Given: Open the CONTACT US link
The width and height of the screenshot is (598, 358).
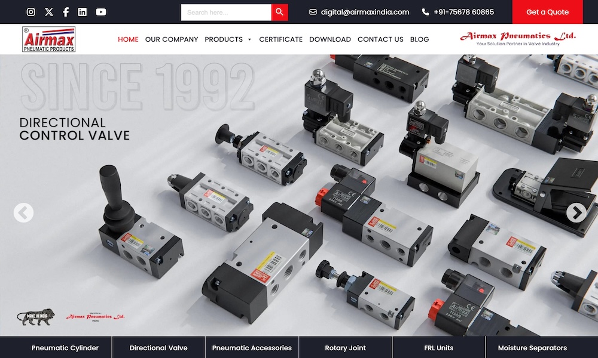Looking at the screenshot, I should [380, 39].
